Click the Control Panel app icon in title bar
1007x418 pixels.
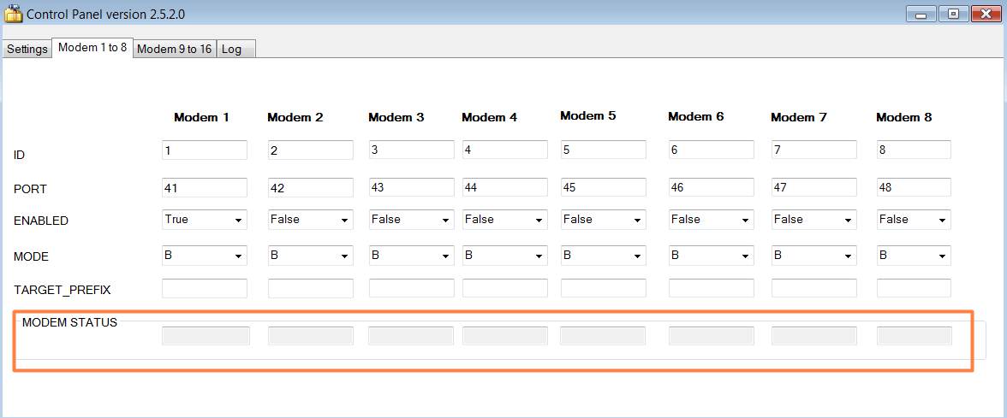(x=13, y=15)
